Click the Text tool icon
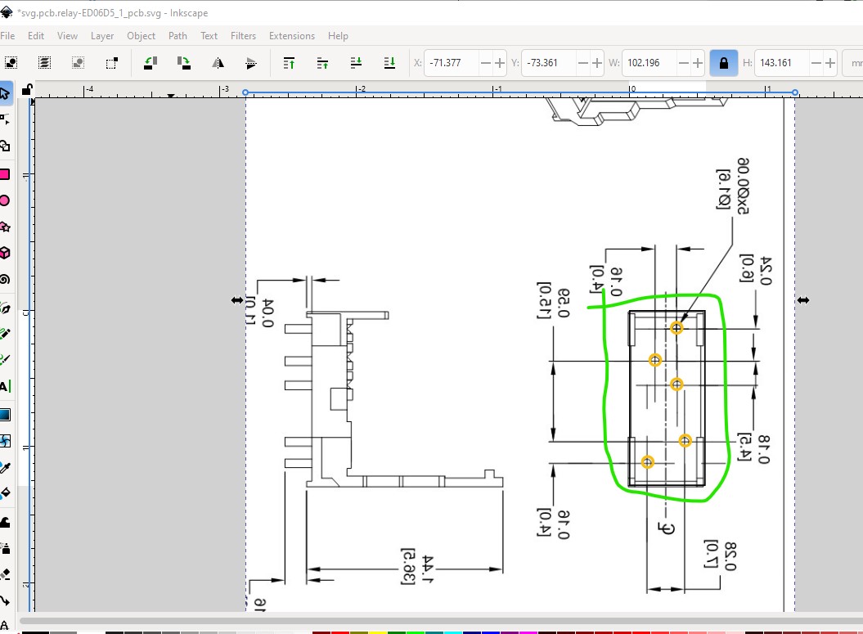 5,387
